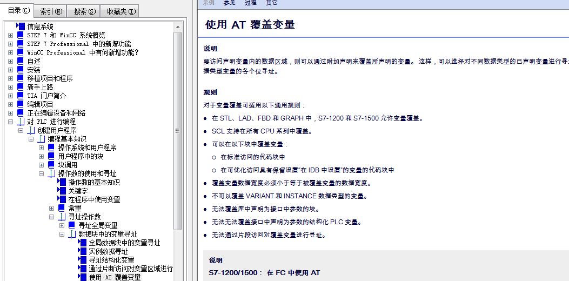
Task: Click the page icon beside 信息系统
Action: (21, 26)
